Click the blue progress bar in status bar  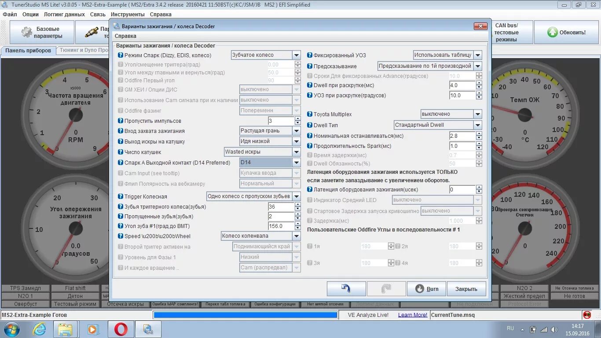coord(245,315)
